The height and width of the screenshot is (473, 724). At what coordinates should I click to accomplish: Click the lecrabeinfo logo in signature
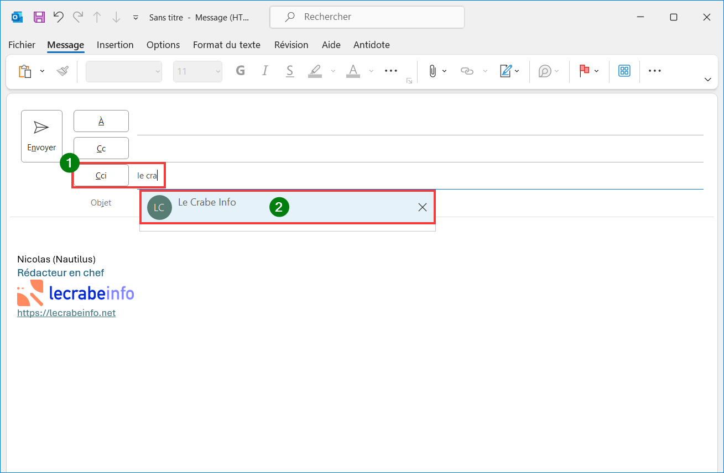[x=76, y=293]
